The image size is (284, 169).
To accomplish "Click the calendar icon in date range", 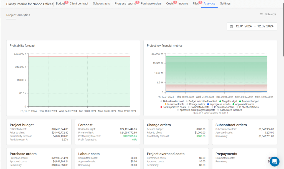I will 231,26.
